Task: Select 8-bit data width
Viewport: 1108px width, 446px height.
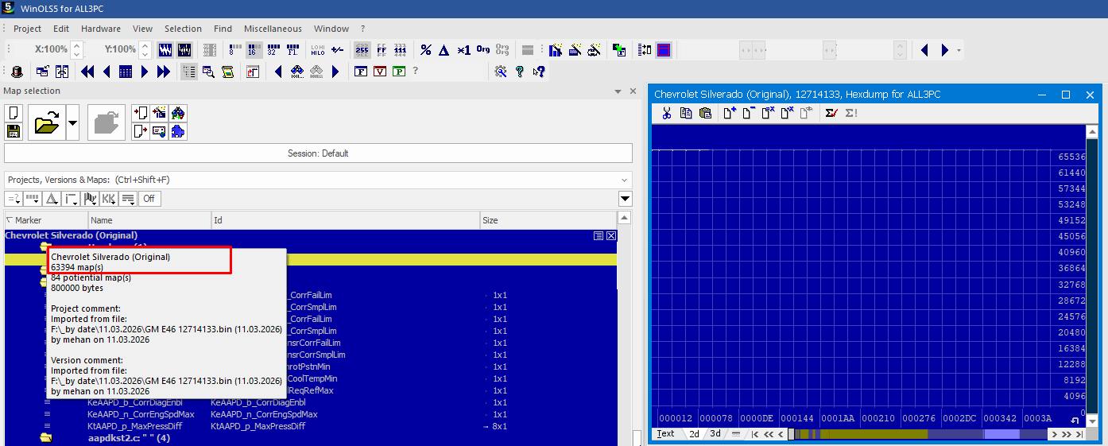Action: click(x=234, y=49)
